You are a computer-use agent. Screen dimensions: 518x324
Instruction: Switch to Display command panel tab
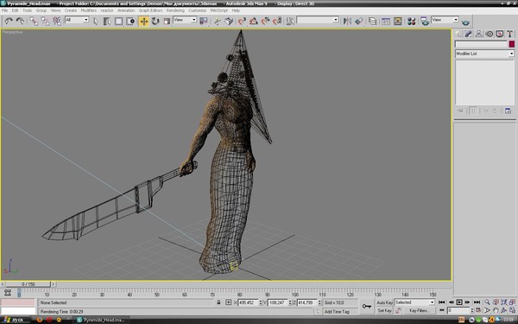click(x=500, y=34)
